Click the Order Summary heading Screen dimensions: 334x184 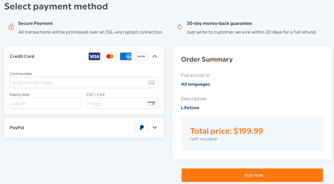point(206,59)
